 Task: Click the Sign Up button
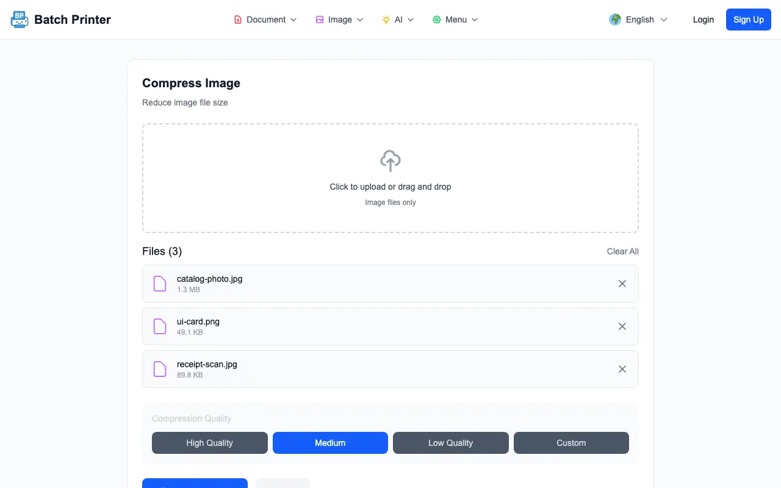click(x=749, y=20)
